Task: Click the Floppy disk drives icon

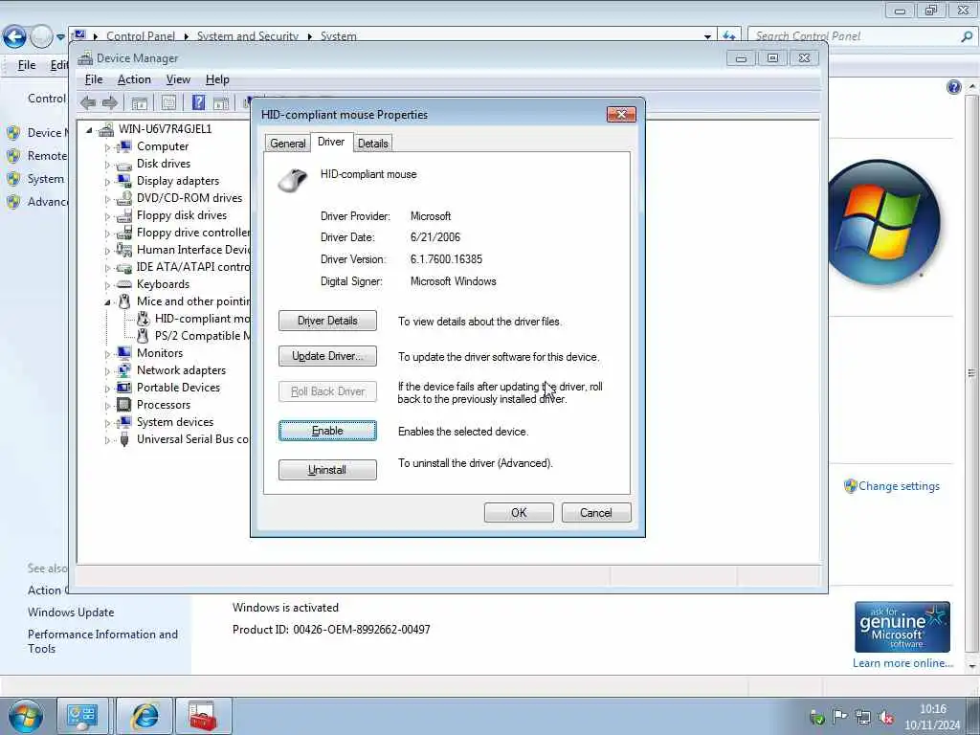Action: (x=124, y=215)
